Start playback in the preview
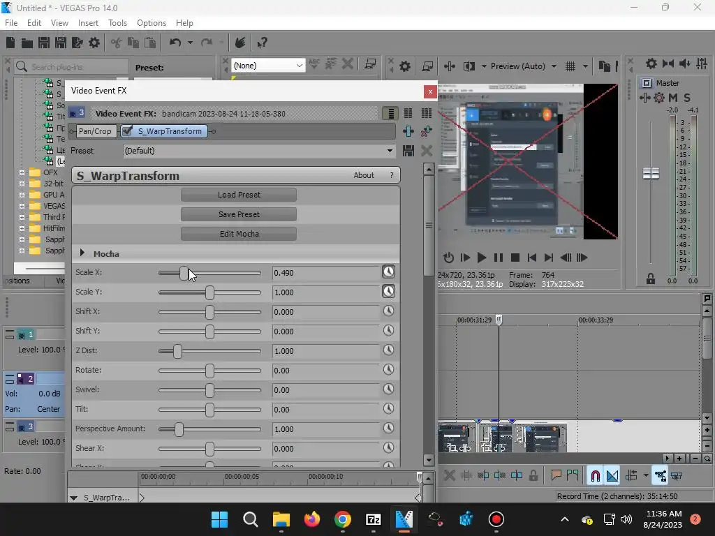 (482, 258)
